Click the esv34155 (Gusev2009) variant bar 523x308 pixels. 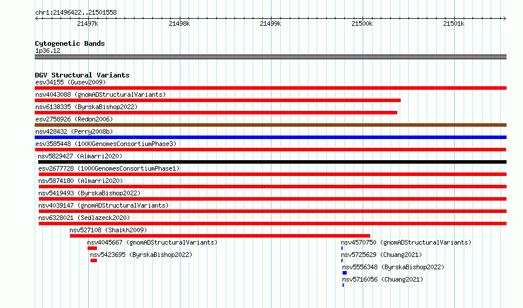(270, 88)
